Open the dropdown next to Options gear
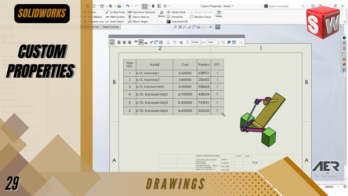Screen dimensions: 348x196 169,6
